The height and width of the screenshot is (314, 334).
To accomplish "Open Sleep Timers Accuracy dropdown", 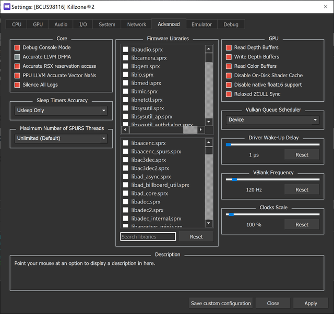I will pos(61,111).
